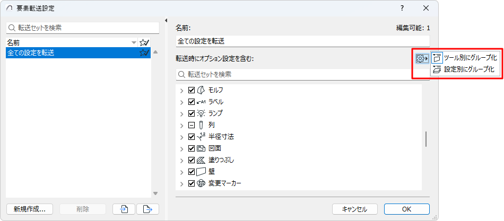
Task: Click the Wall (壁) tool icon
Action: click(201, 172)
